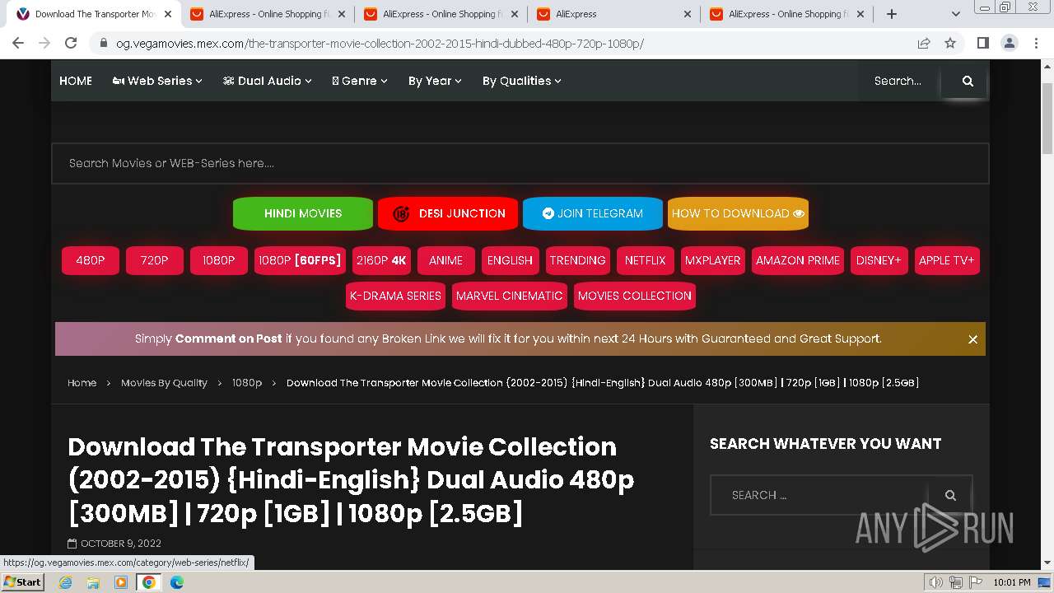Open the TRENDING category tag

577,260
